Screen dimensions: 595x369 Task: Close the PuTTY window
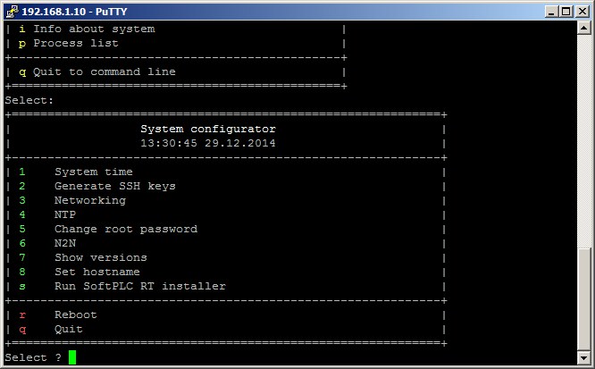click(x=582, y=10)
